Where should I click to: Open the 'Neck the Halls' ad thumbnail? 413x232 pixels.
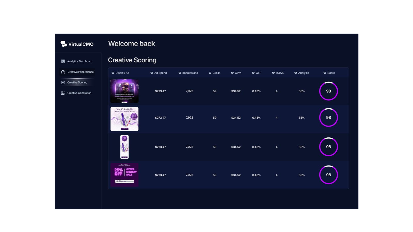tap(124, 119)
